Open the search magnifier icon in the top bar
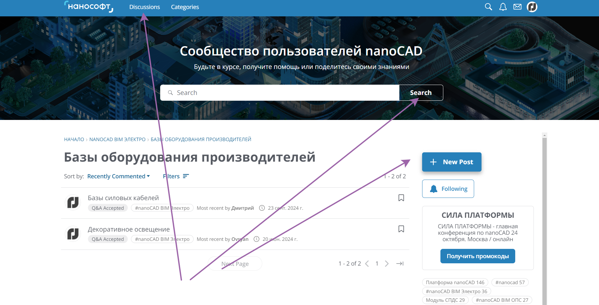The image size is (599, 305). pos(488,7)
